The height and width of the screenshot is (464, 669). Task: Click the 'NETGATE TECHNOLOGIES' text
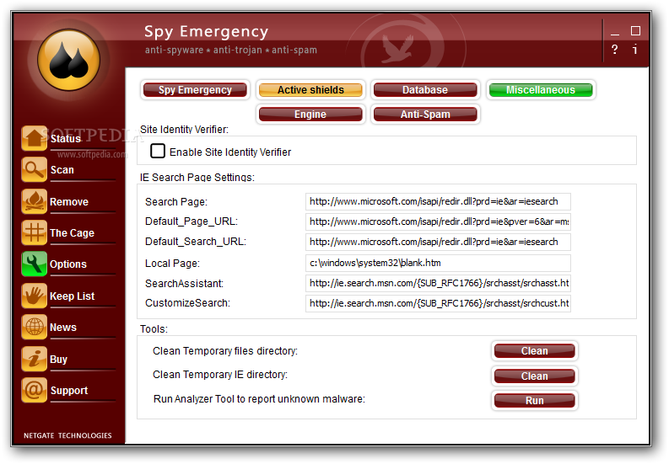(x=67, y=435)
